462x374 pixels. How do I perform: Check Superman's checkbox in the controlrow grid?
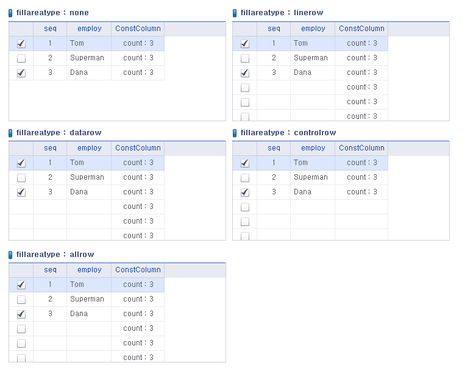click(245, 178)
